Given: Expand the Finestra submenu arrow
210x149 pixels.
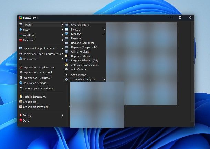Looking at the screenshot, I should pos(104,30).
